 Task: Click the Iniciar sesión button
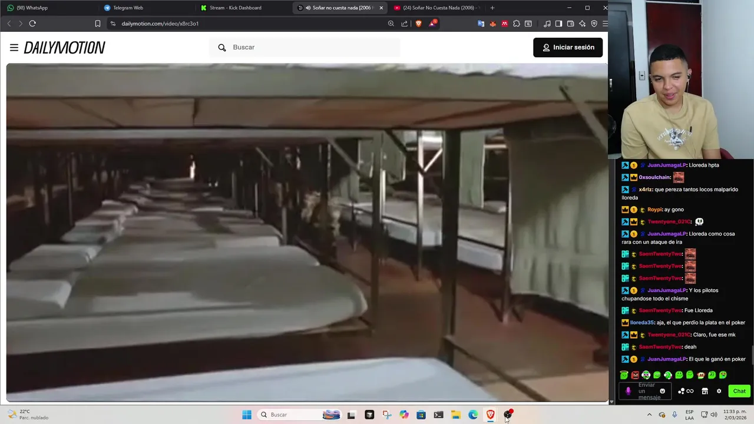coord(568,47)
